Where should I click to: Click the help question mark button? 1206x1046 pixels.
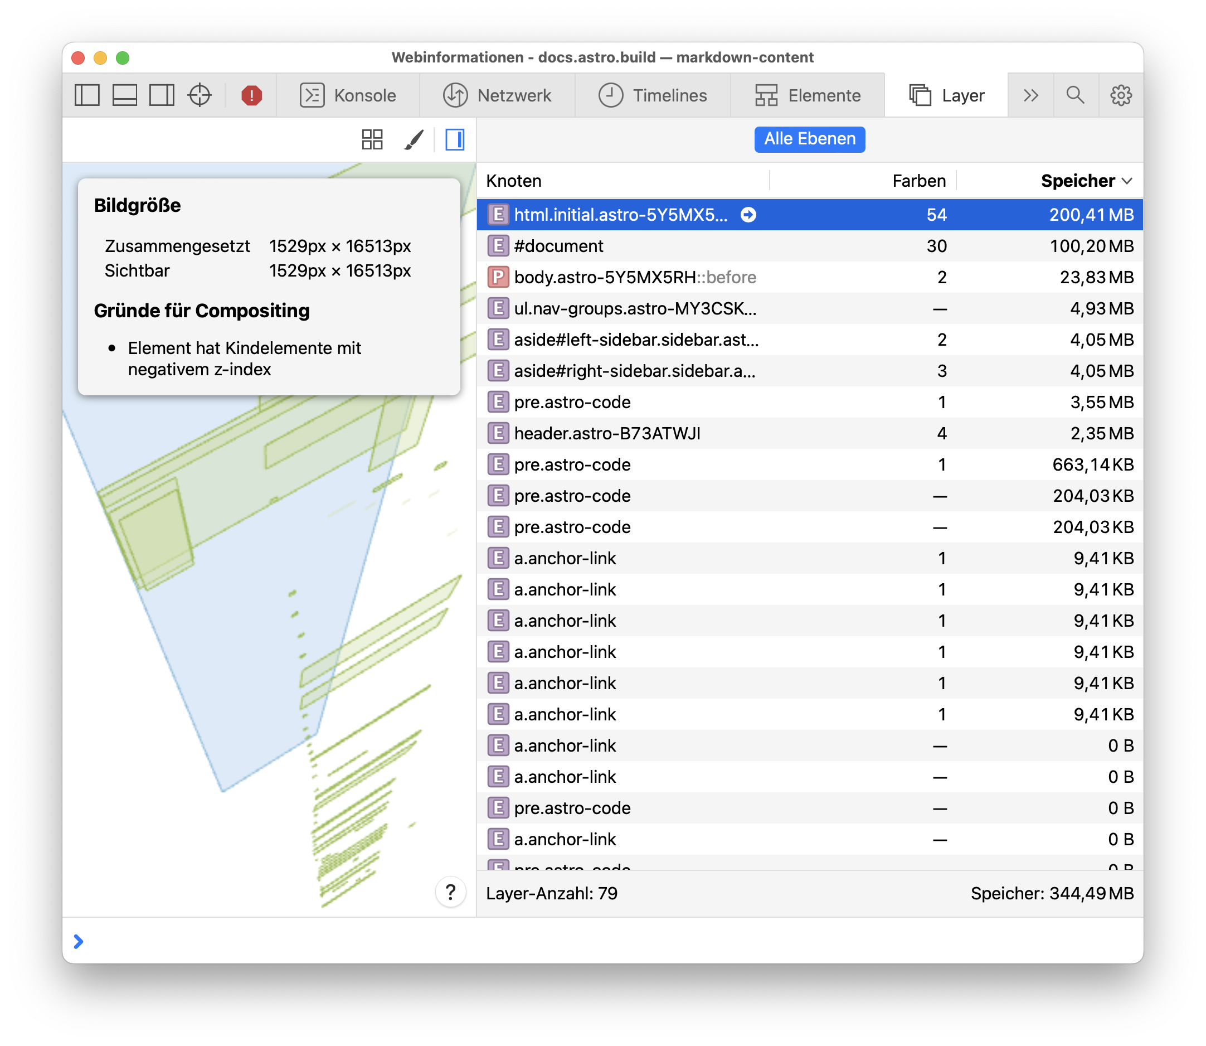(450, 892)
